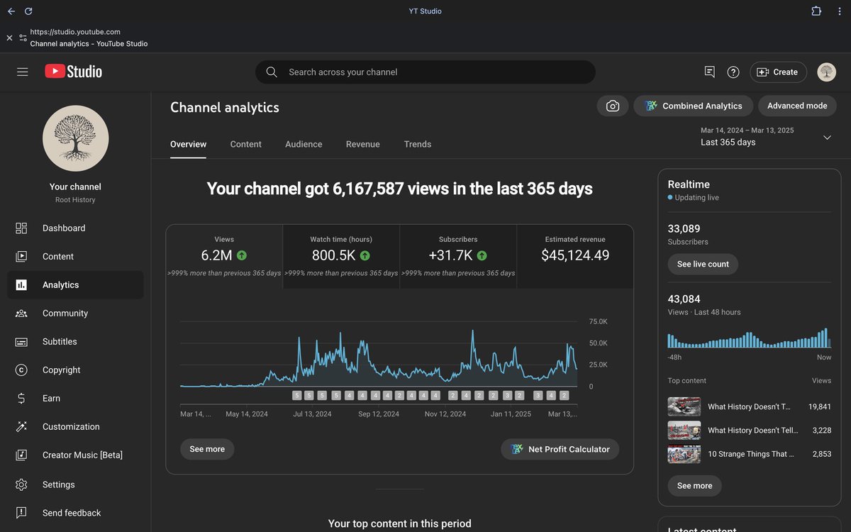This screenshot has width=851, height=532.
Task: Open the Help question mark icon
Action: pyautogui.click(x=733, y=72)
